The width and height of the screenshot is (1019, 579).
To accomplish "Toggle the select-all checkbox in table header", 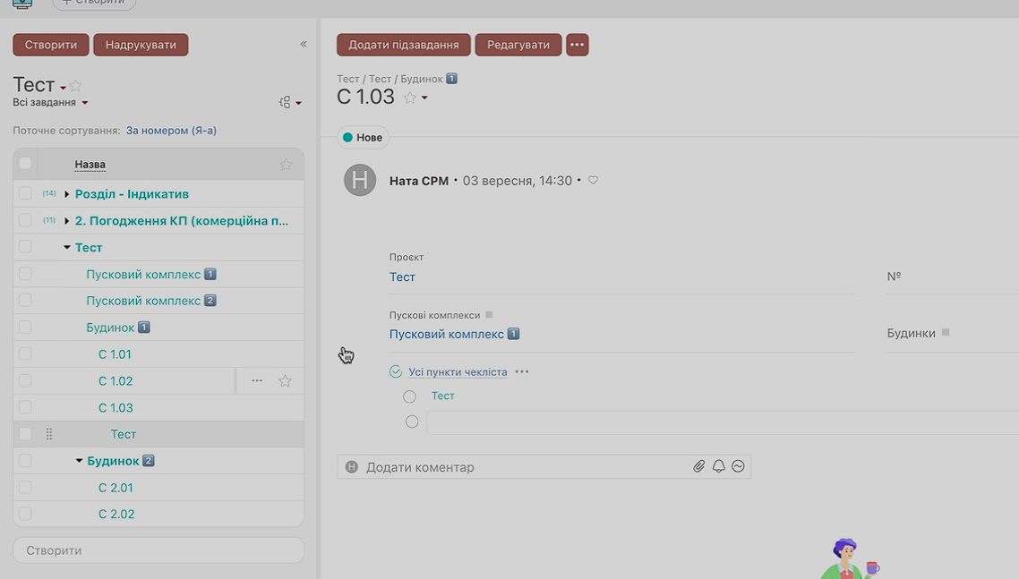I will [25, 164].
